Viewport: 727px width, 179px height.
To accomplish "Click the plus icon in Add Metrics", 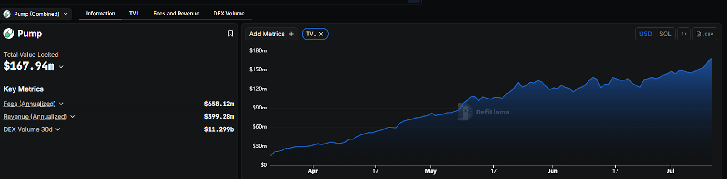I will 291,34.
